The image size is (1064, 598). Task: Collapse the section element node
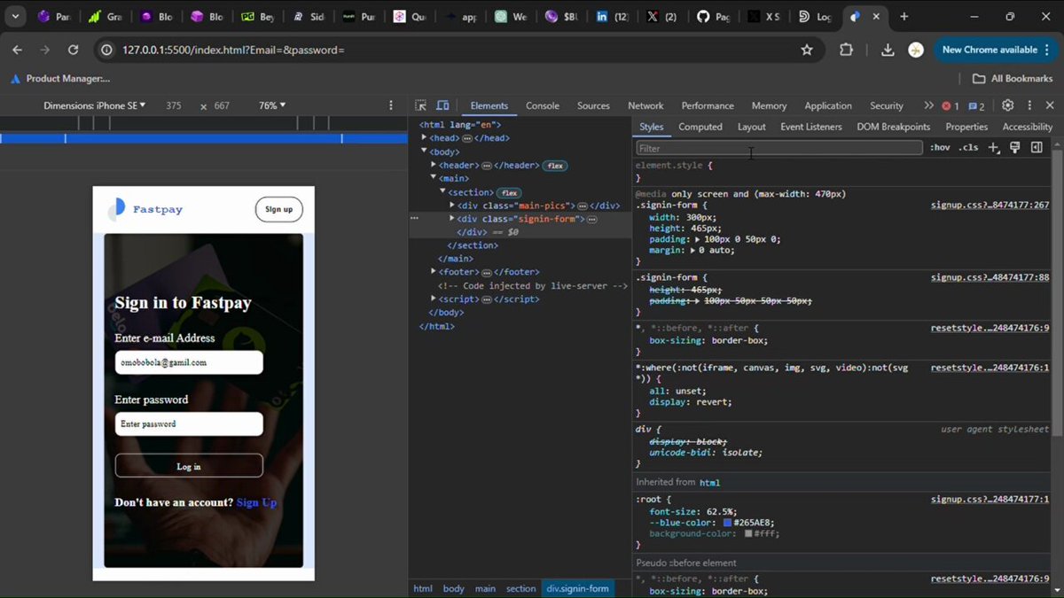pyautogui.click(x=443, y=191)
